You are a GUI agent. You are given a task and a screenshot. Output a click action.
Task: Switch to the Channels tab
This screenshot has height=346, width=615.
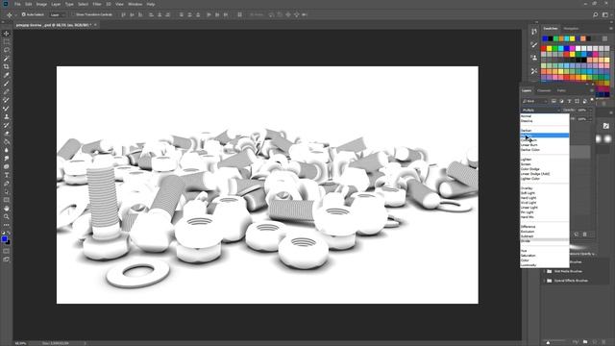[544, 90]
